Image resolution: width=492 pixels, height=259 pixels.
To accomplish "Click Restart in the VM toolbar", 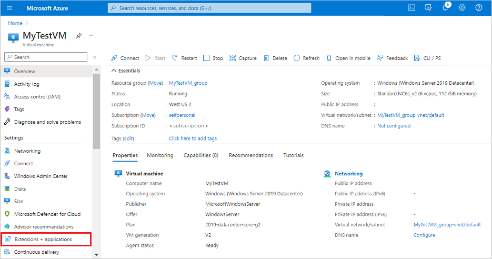I will (x=184, y=58).
